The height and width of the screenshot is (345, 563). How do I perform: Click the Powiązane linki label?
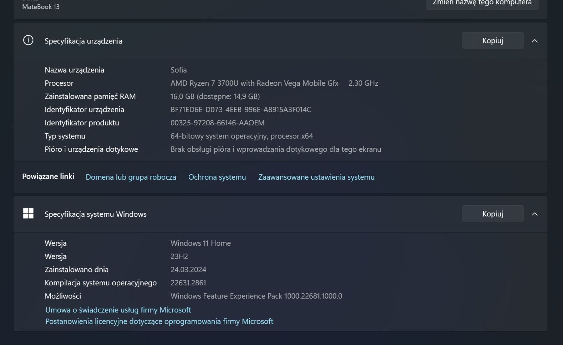48,176
